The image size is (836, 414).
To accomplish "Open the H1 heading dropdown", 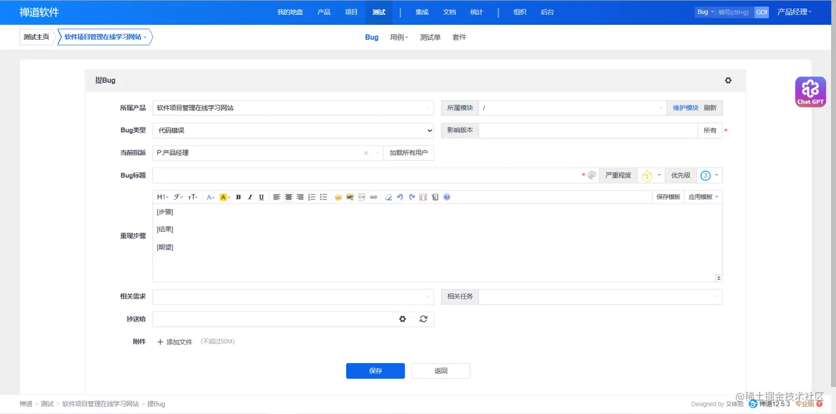I will coord(163,197).
